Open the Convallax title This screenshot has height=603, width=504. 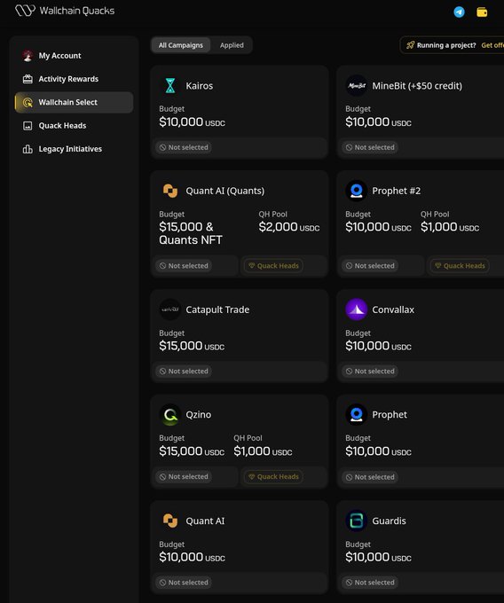(393, 309)
